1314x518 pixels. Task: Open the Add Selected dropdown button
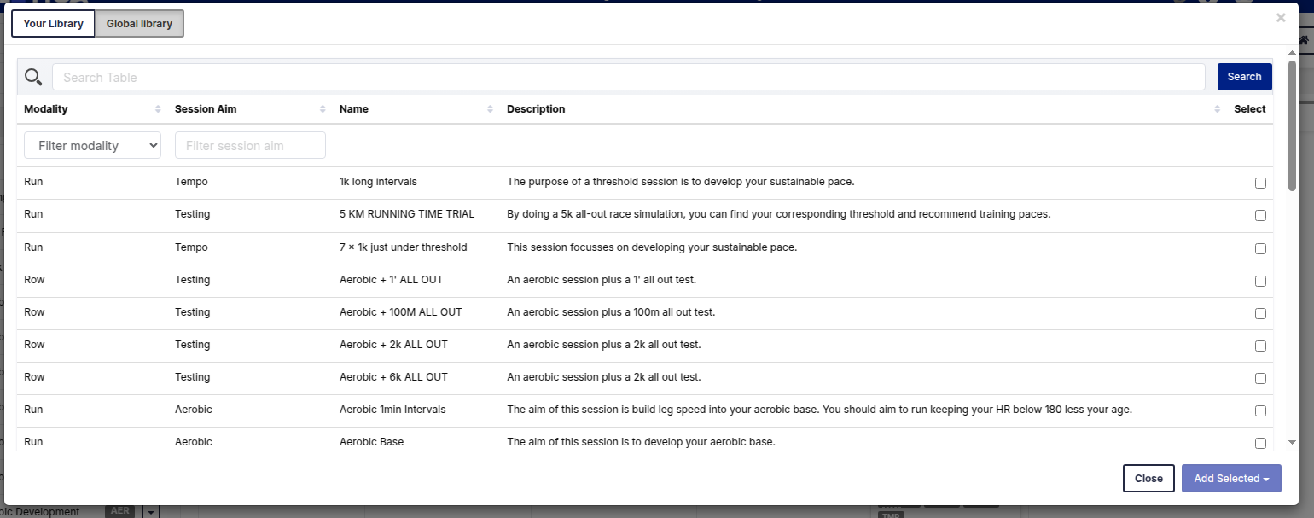tap(1231, 479)
